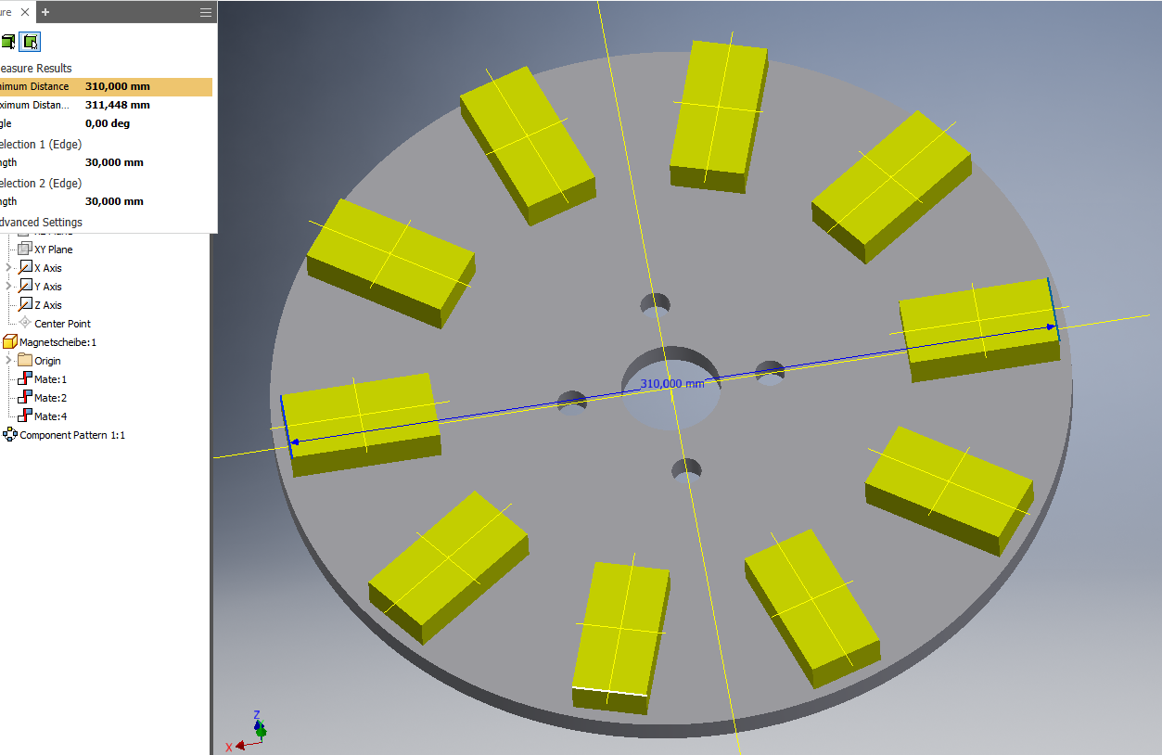Expand the Y Axis tree node
The width and height of the screenshot is (1162, 755).
pos(9,287)
